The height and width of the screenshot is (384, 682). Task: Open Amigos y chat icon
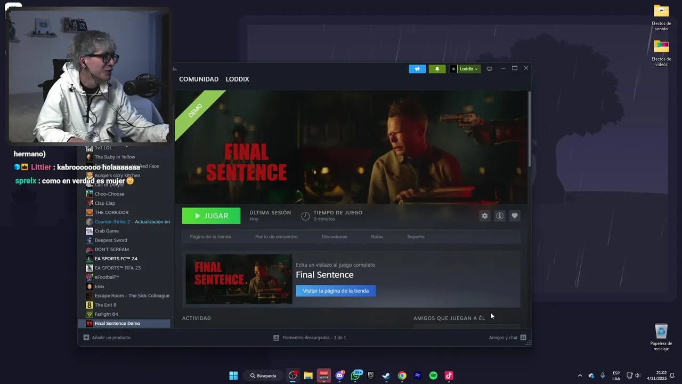click(x=523, y=338)
